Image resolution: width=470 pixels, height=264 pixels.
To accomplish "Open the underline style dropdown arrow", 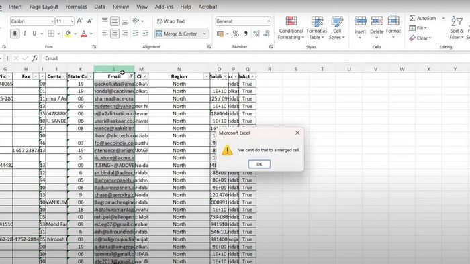I will (x=42, y=34).
